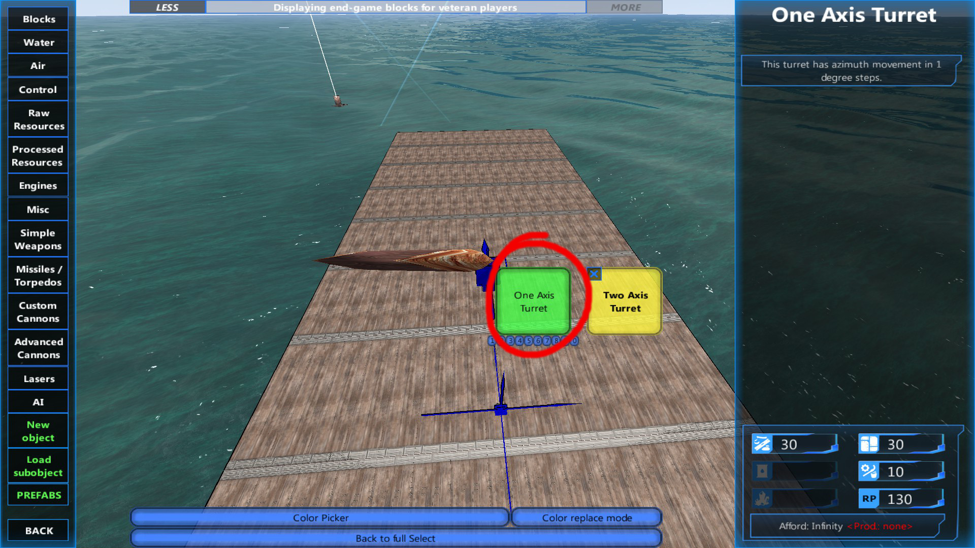Click the gear and wrench scrap icon
This screenshot has height=548, width=975.
click(868, 472)
